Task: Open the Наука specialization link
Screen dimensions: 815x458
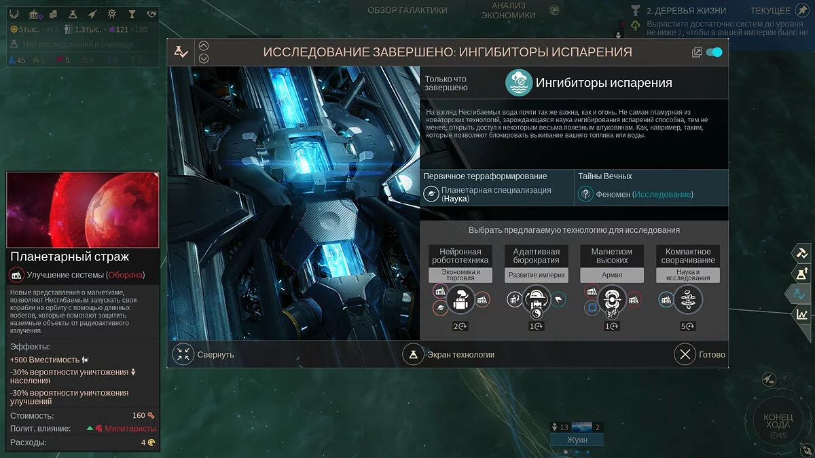Action: coord(456,199)
